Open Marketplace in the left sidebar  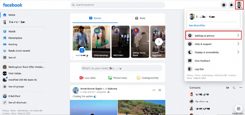(x=15, y=38)
